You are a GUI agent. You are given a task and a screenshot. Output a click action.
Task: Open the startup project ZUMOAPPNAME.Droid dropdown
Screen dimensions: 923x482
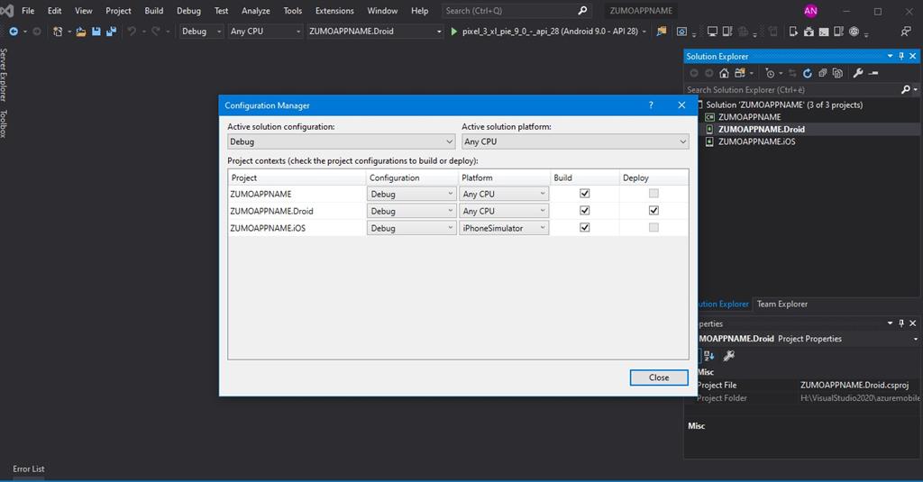pos(375,32)
